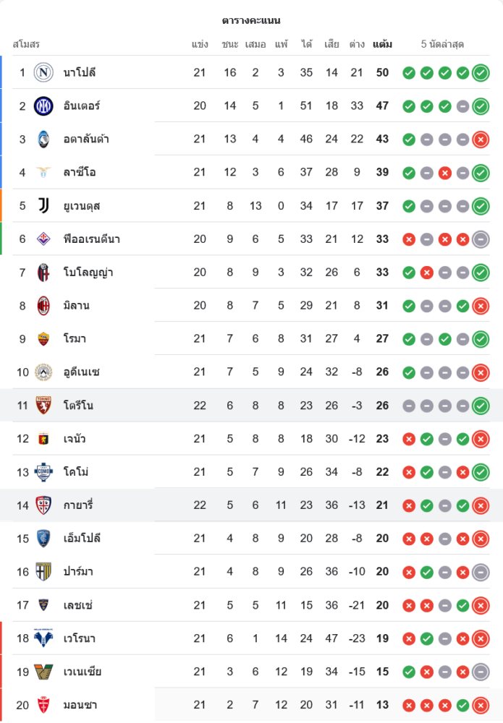The width and height of the screenshot is (503, 723).
Task: Click the Cagliari club crest icon
Action: coord(43,505)
